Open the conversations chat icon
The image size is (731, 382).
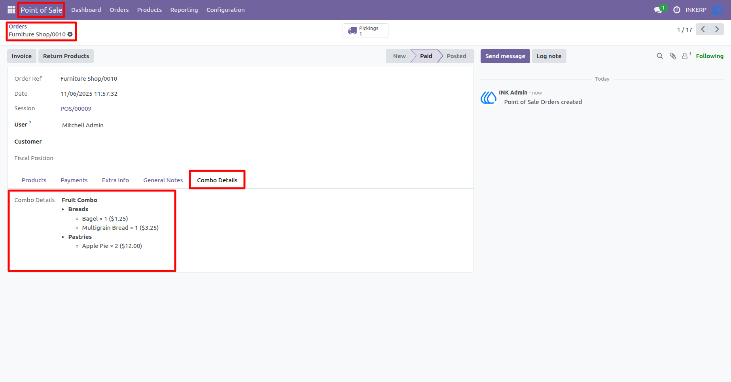click(x=658, y=10)
